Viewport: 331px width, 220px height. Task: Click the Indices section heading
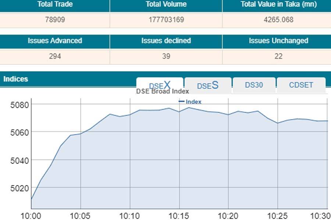(x=15, y=79)
